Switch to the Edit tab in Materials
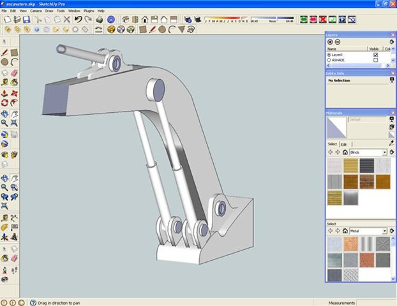Image resolution: width=397 pixels, height=306 pixels. 343,144
